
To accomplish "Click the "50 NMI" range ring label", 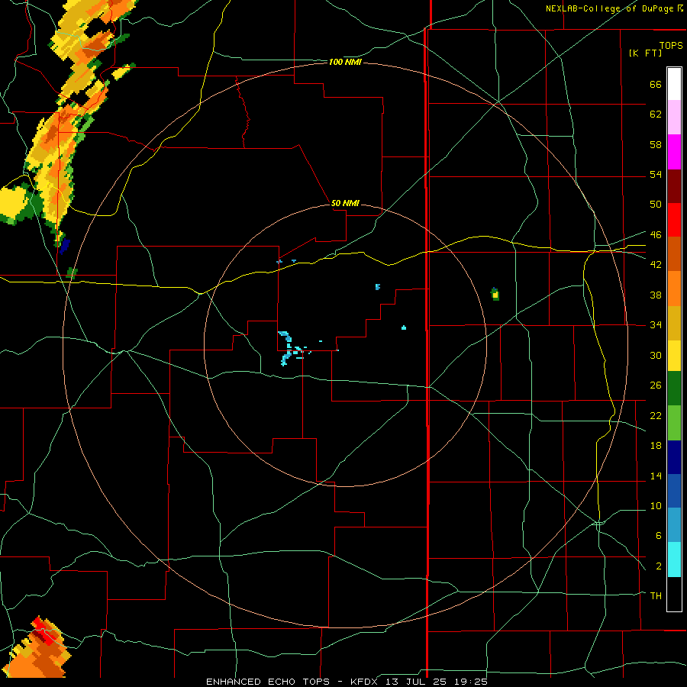I will (345, 203).
